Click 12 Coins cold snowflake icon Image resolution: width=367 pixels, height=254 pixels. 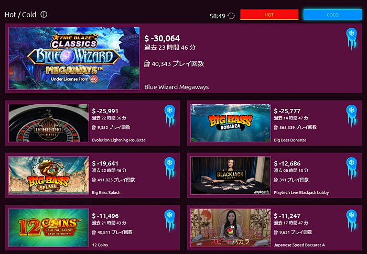(170, 221)
